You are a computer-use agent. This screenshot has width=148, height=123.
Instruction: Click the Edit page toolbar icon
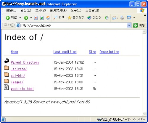[x=129, y=18]
